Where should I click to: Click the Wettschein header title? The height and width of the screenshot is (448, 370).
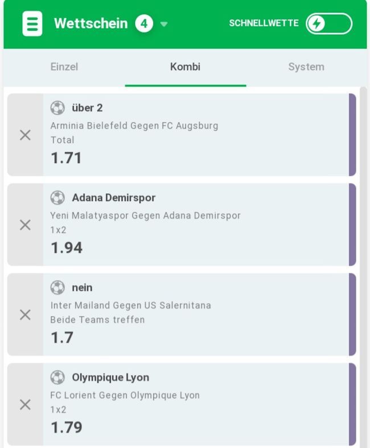[91, 24]
